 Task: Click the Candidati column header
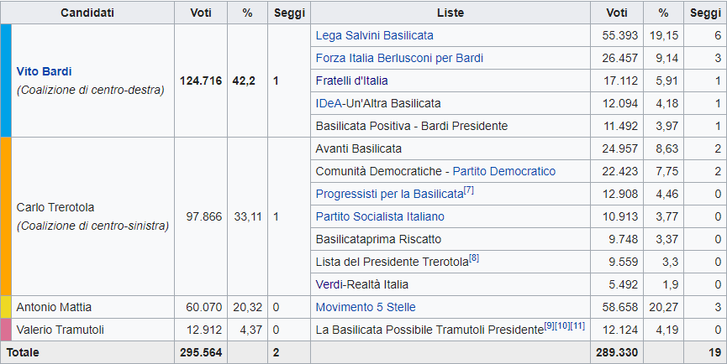87,13
